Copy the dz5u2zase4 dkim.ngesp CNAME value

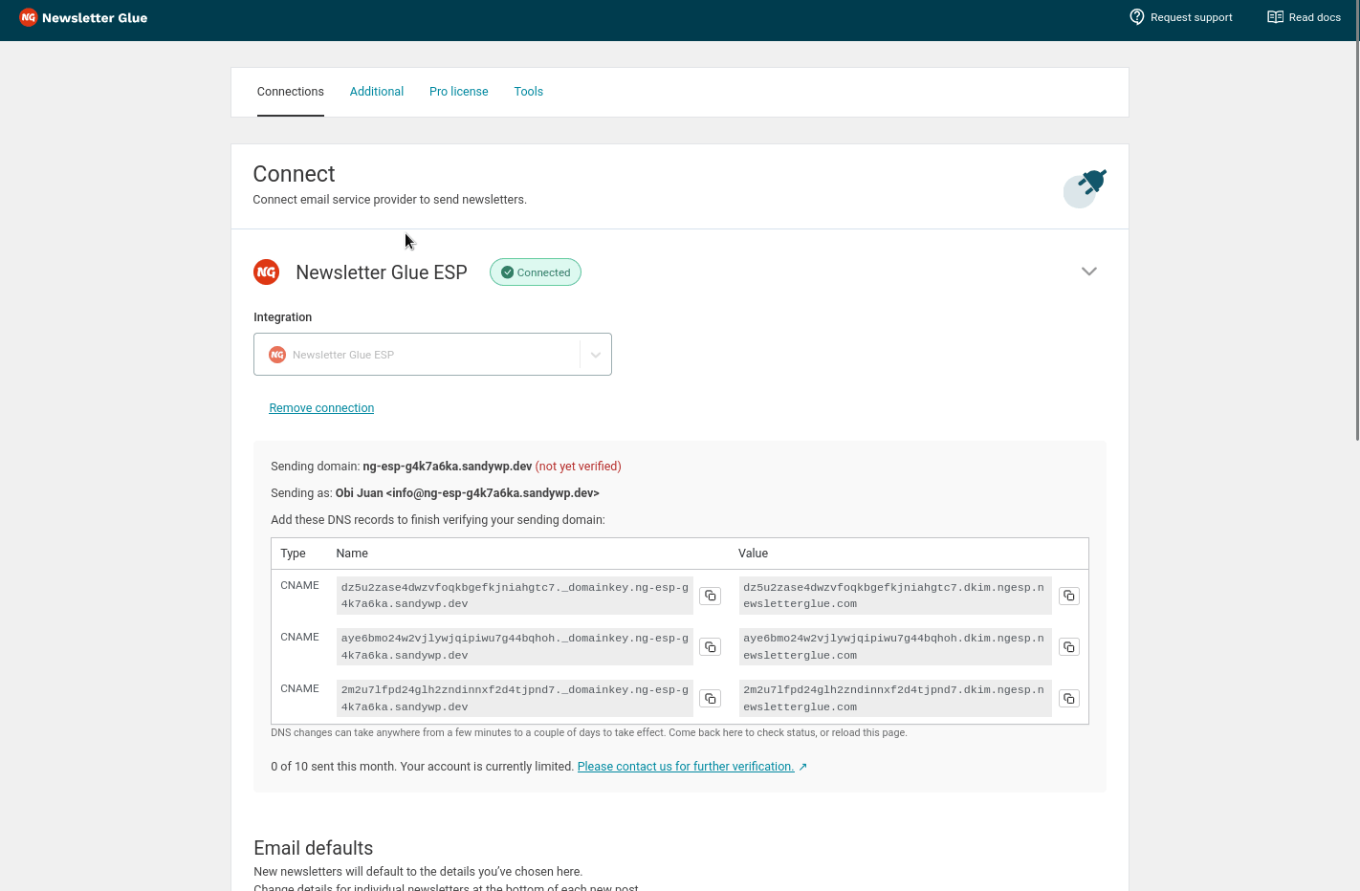coord(1069,596)
